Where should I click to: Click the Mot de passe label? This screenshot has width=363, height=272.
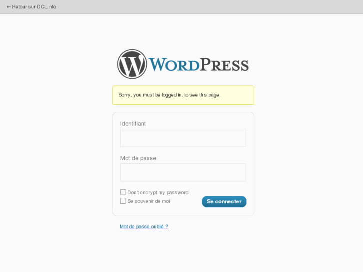click(x=138, y=158)
